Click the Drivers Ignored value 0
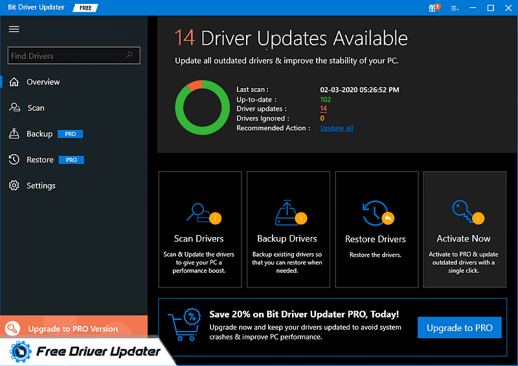This screenshot has height=366, width=518. pyautogui.click(x=322, y=119)
